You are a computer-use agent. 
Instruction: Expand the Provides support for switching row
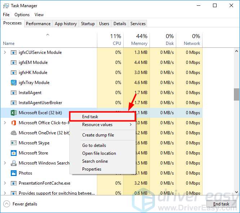pyautogui.click(x=5, y=193)
